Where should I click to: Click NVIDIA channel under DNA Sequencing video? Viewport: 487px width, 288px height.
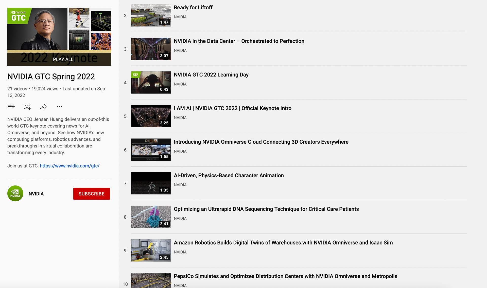point(180,219)
